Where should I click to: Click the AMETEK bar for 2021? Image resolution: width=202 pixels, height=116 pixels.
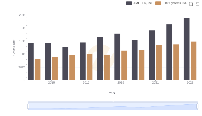152,55
